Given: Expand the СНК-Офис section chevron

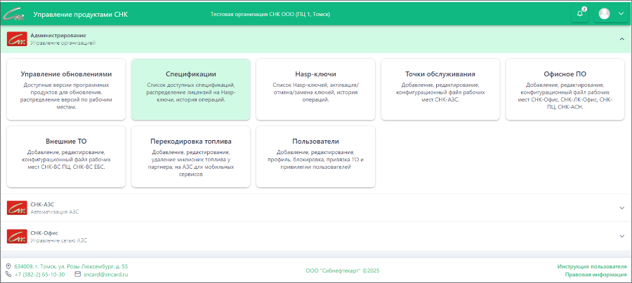Looking at the screenshot, I should 621,236.
